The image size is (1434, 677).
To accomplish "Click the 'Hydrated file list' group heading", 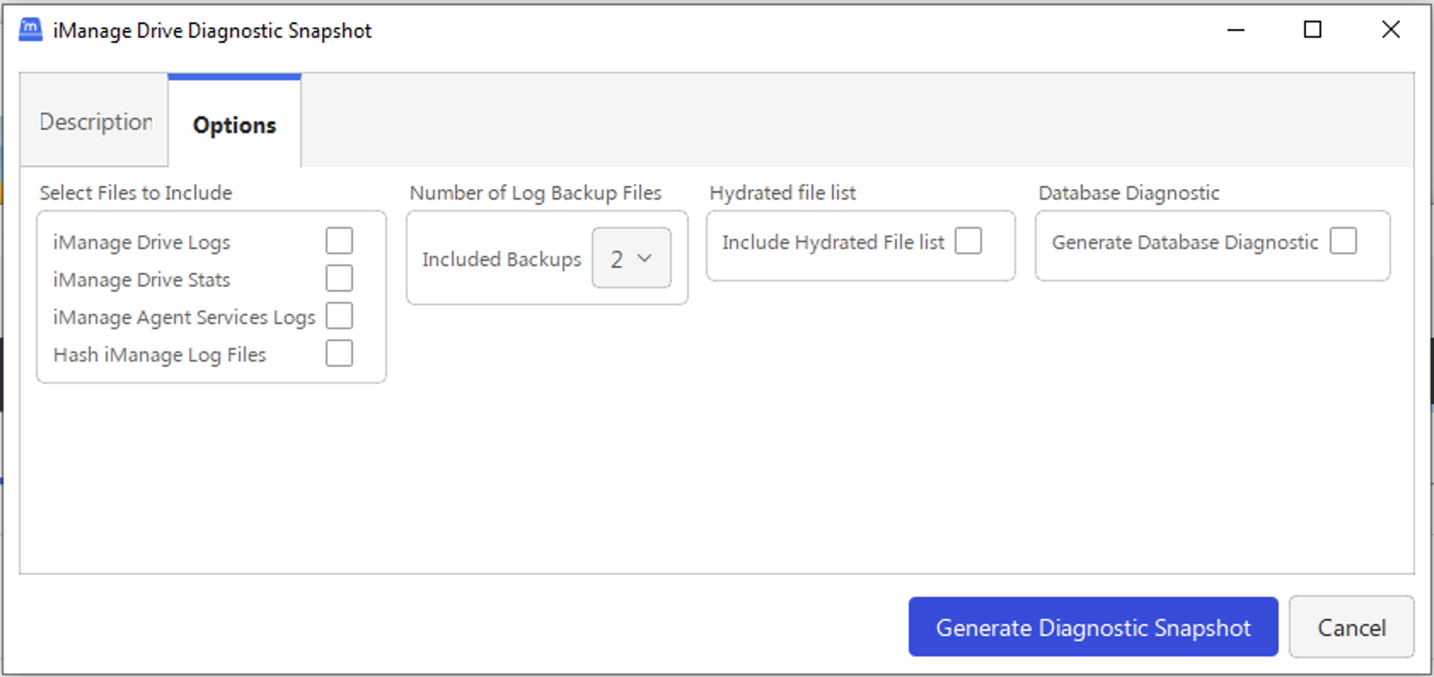I will tap(782, 193).
